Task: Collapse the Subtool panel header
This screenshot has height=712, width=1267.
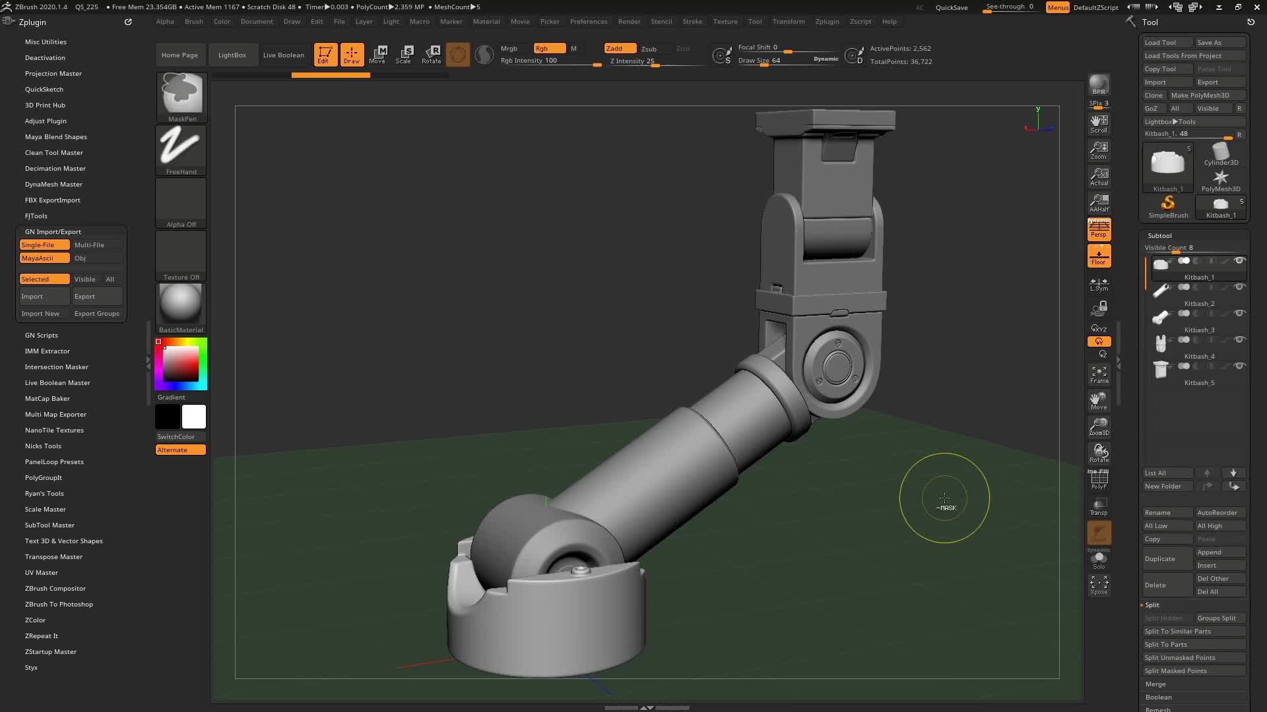Action: 1159,235
